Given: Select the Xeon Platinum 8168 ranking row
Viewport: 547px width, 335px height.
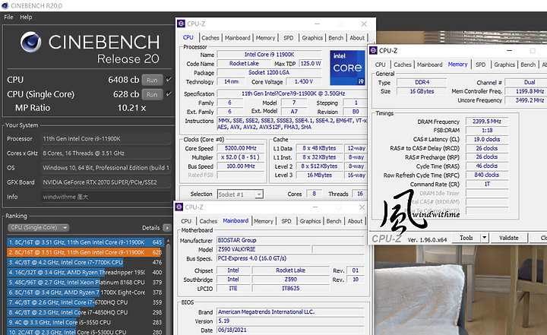Looking at the screenshot, I should coord(85,283).
